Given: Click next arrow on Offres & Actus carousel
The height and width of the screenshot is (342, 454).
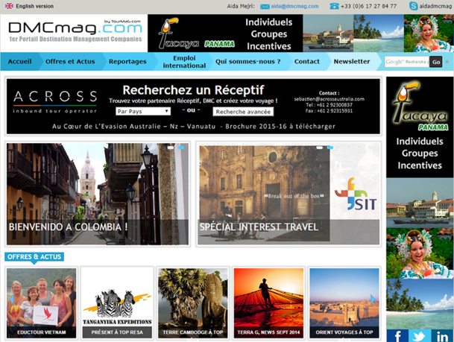Looking at the screenshot, I should 373,300.
